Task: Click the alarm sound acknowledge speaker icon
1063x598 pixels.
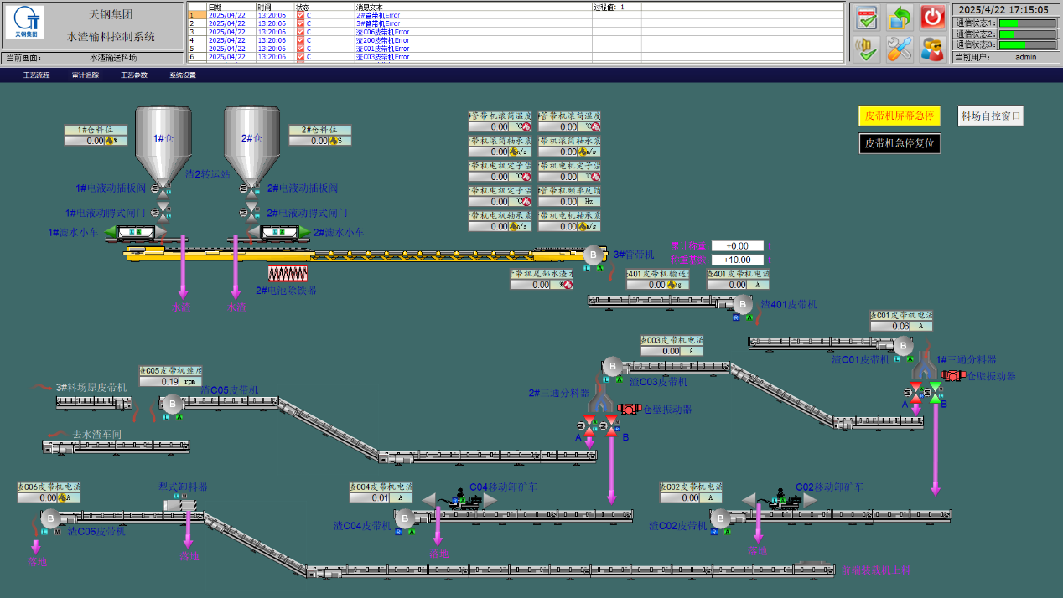Action: pos(867,49)
